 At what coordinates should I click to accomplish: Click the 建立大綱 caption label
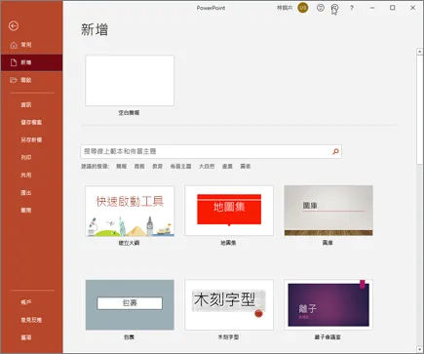[129, 243]
